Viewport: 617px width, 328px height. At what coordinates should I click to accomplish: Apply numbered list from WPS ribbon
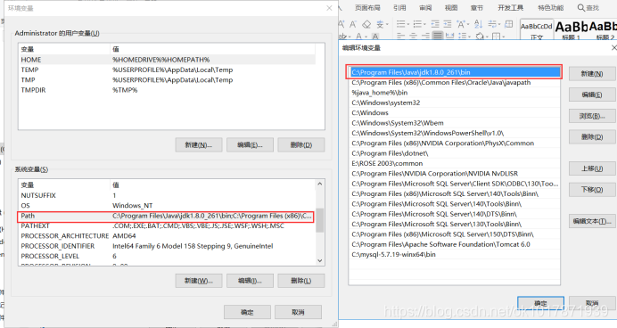coord(417,24)
